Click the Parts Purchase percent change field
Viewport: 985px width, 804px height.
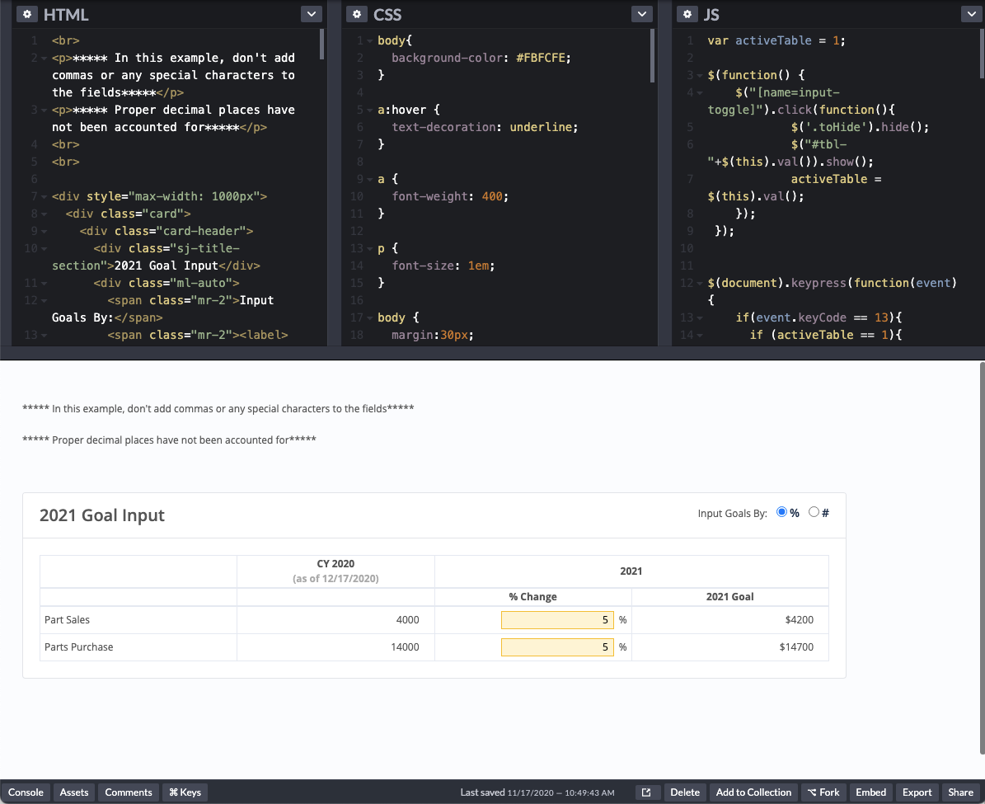click(x=557, y=646)
